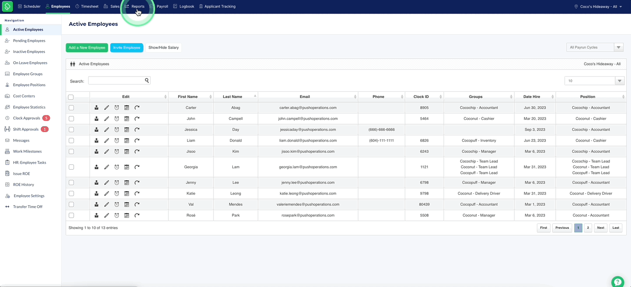Image resolution: width=631 pixels, height=287 pixels.
Task: Click the Invite Employee button
Action: (127, 47)
